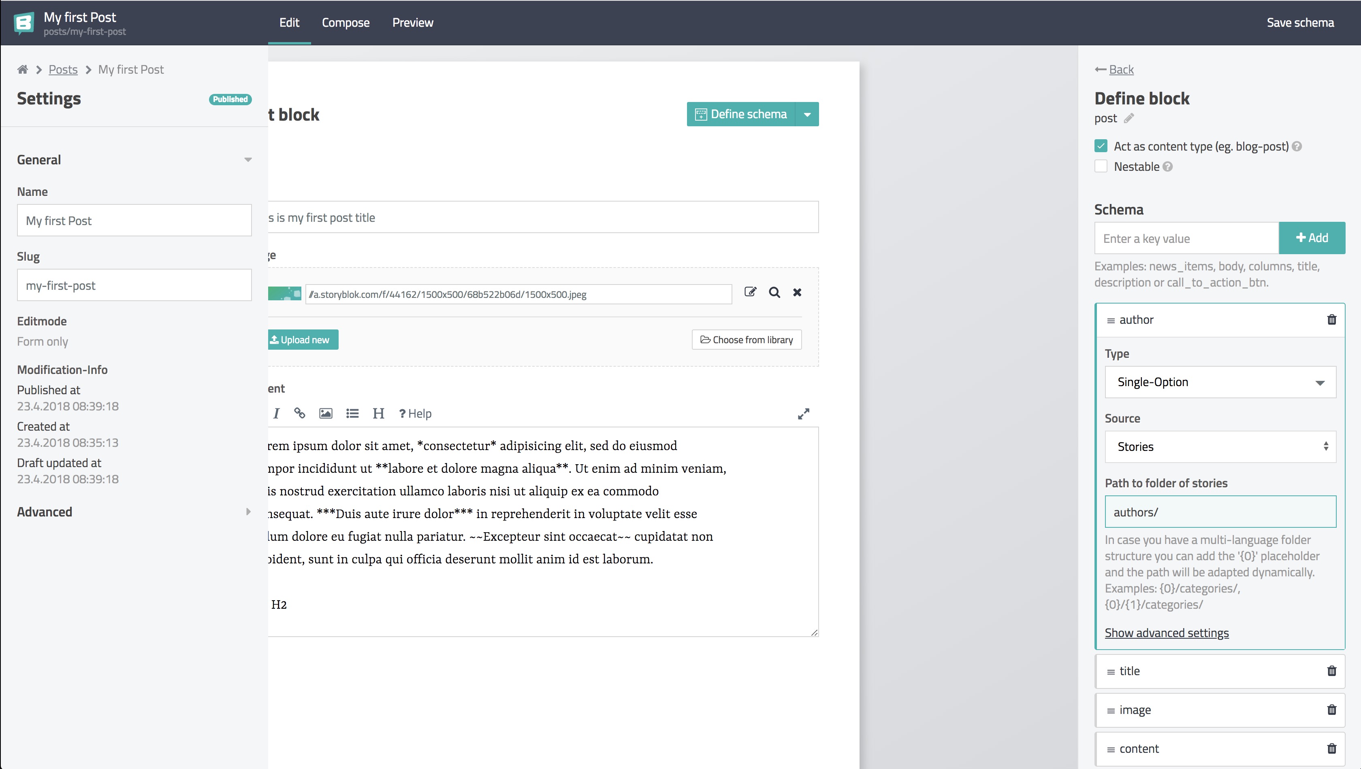1361x769 pixels.
Task: Click the delete image icon
Action: point(797,291)
